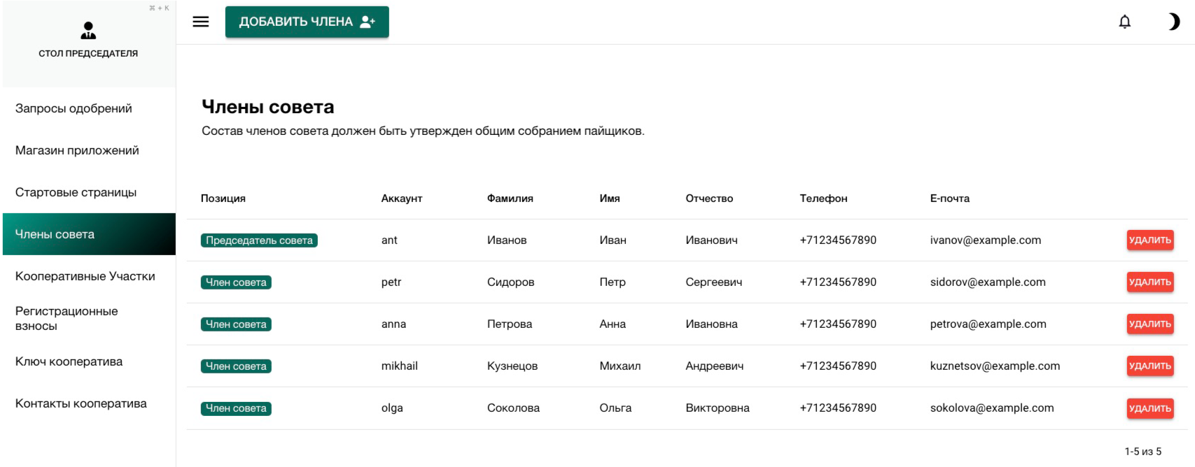Remove member Михаил Кузнецов
Screen dimensions: 1195x467
pos(1149,366)
